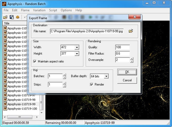Decrease the Oversample value
Viewport: 172px width, 127px height.
(x=132, y=61)
